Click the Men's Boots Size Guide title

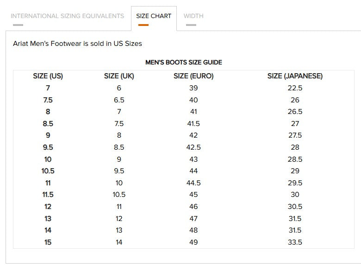183,63
